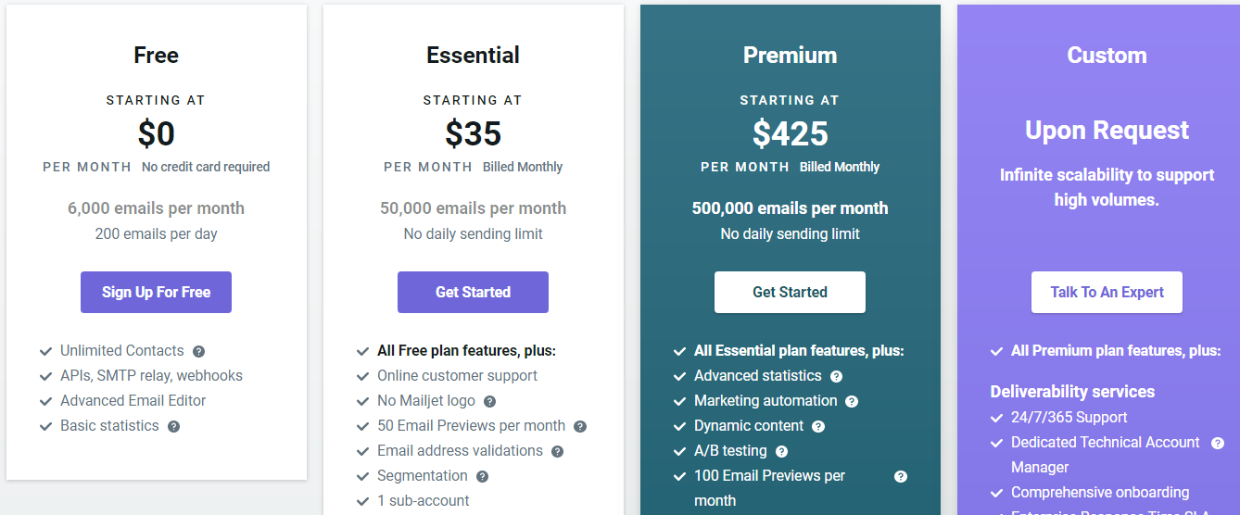
Task: Show Dedicated Technical Account Manager info icon
Action: [x=1218, y=443]
